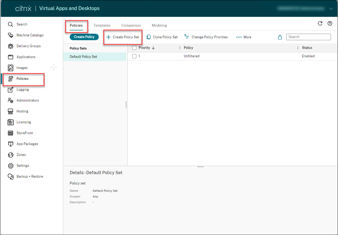338x235 pixels.
Task: Switch to the Templates tab
Action: [102, 25]
